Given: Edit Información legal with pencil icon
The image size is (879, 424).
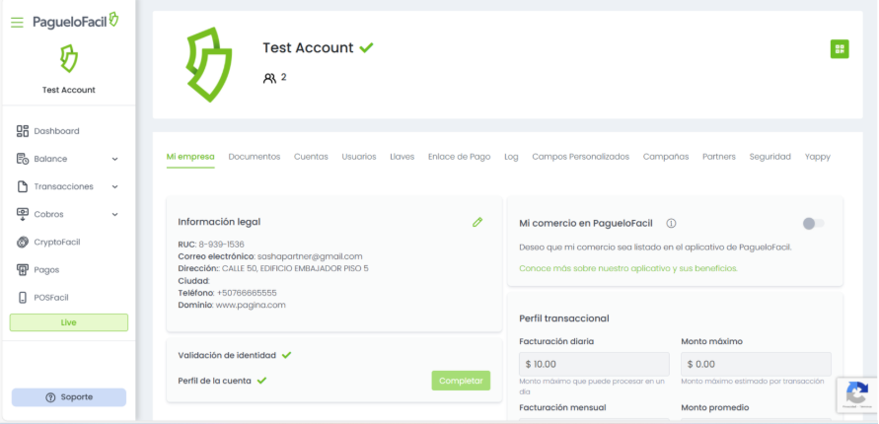Looking at the screenshot, I should (x=477, y=222).
